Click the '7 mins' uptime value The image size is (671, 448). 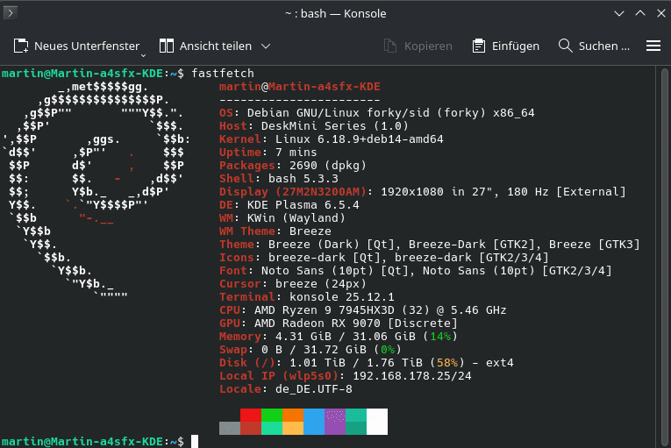tap(296, 153)
